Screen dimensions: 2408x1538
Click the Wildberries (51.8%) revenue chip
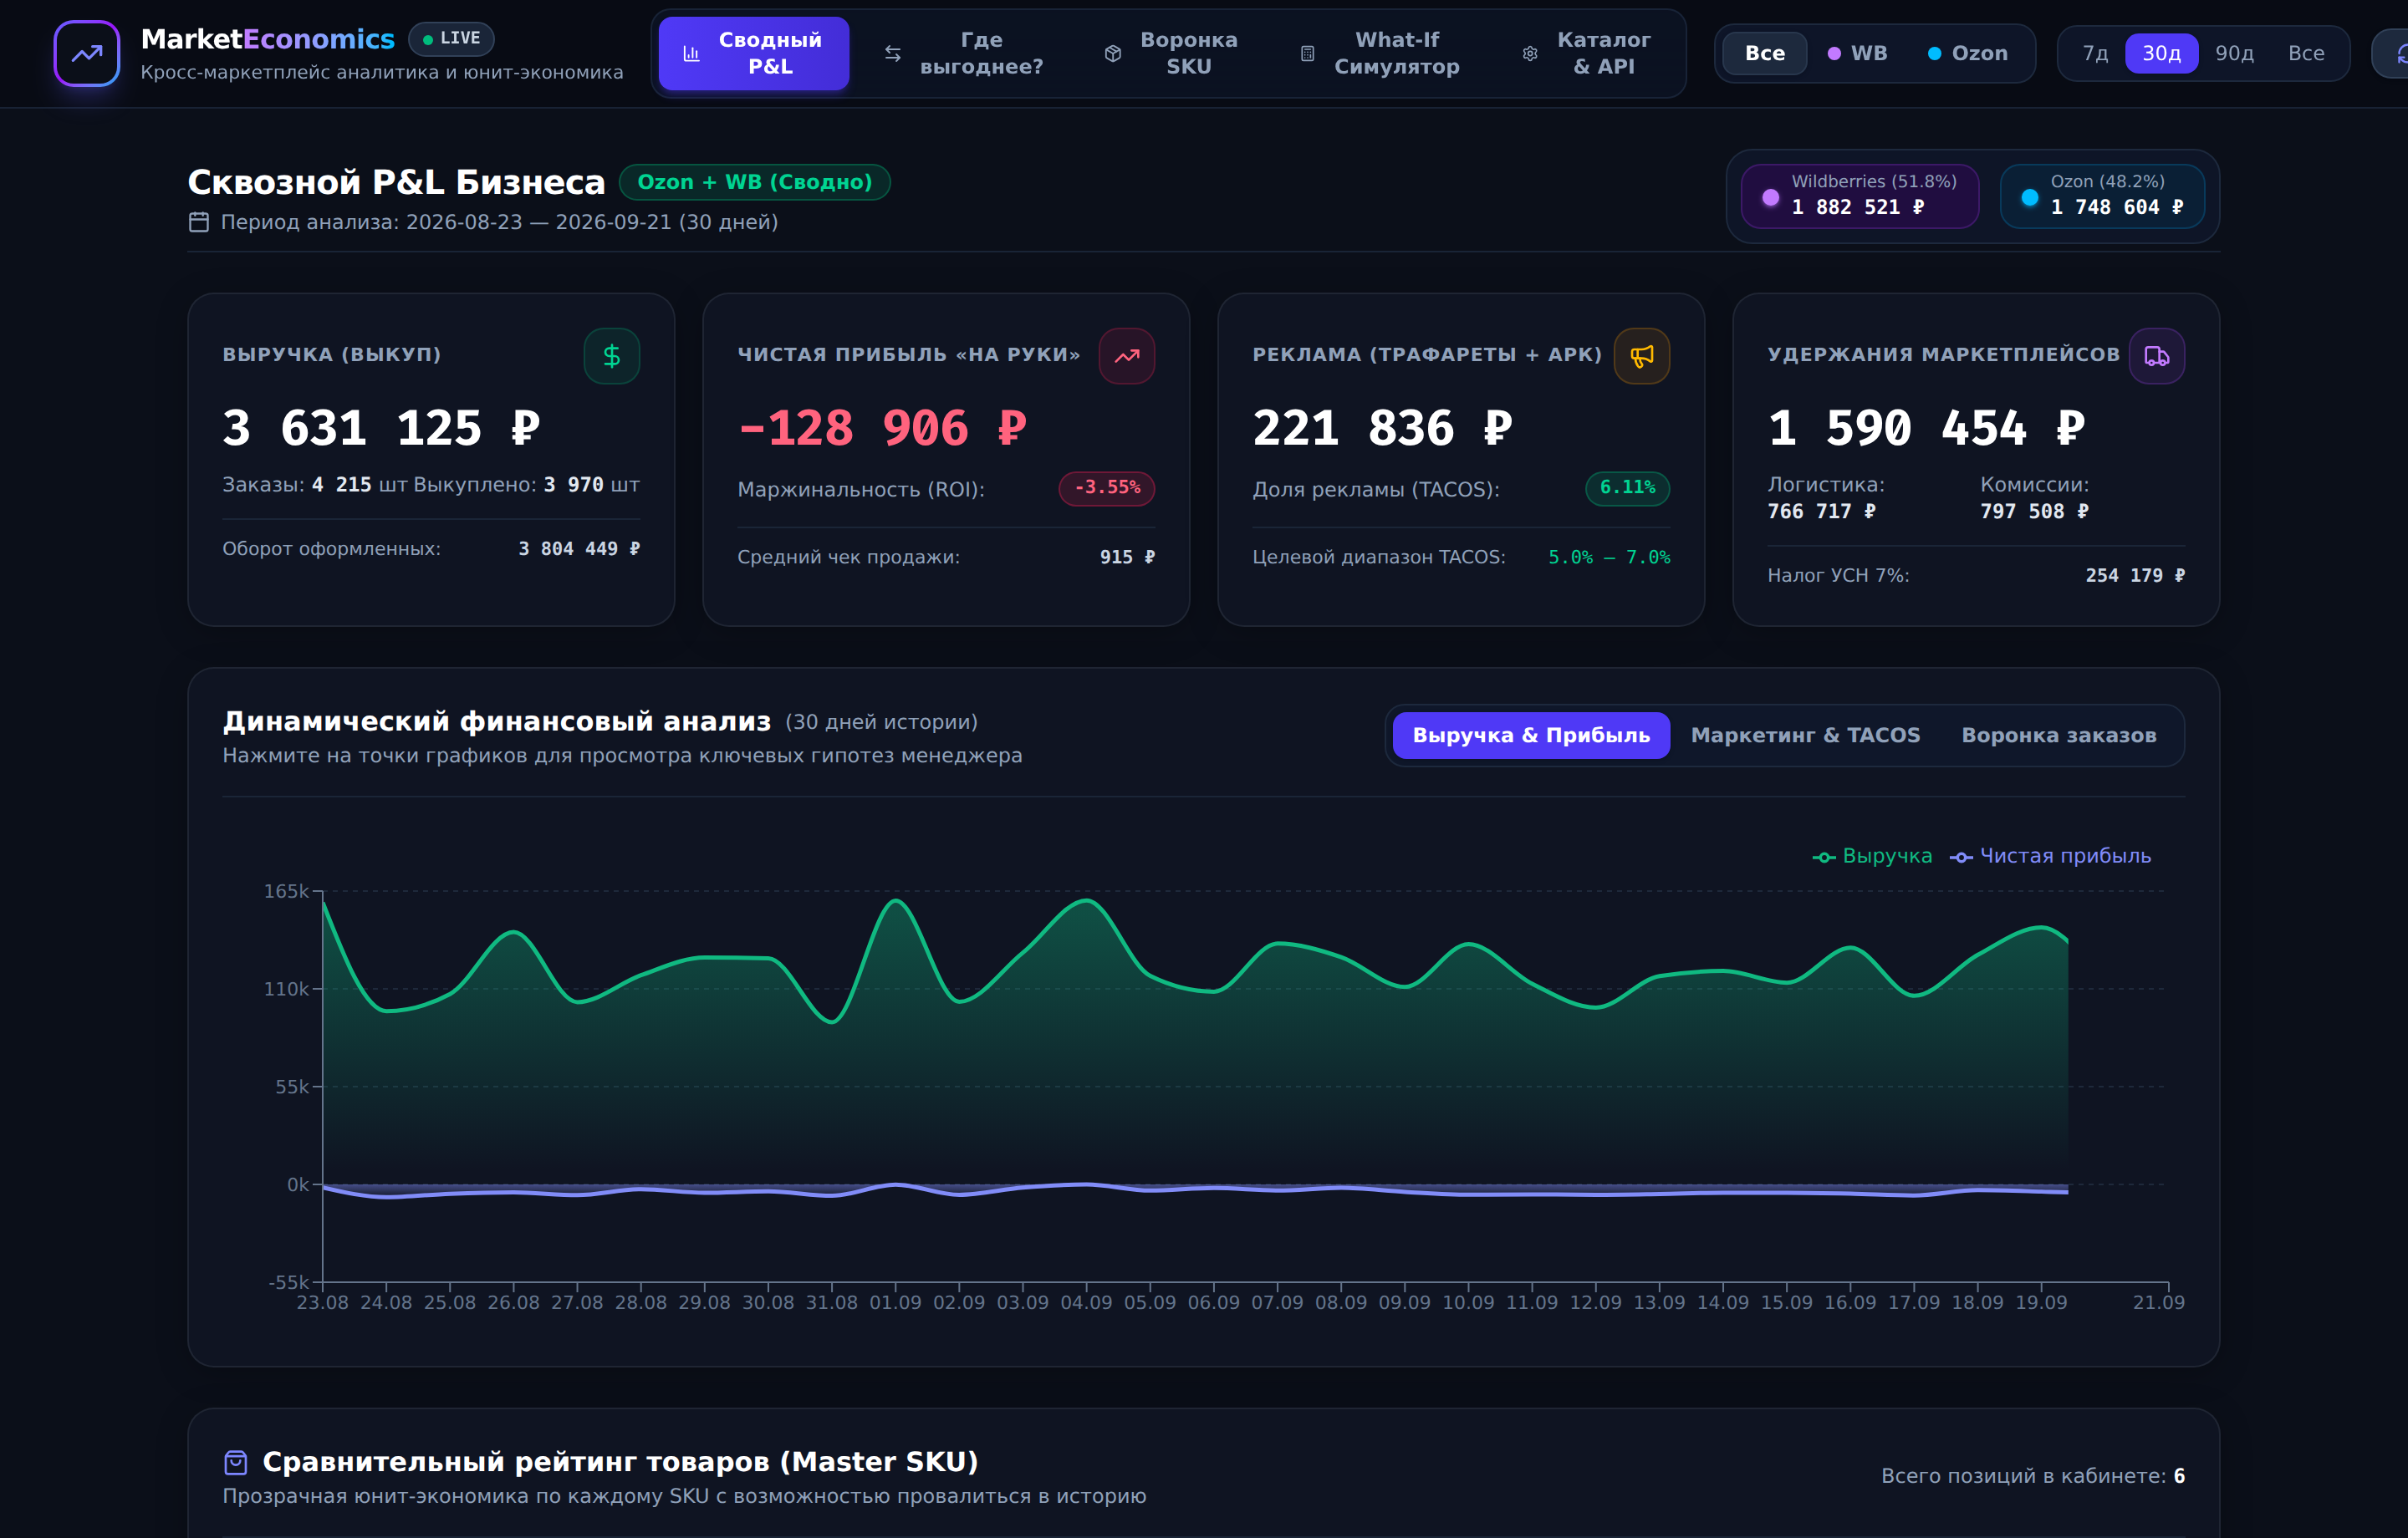(1859, 196)
